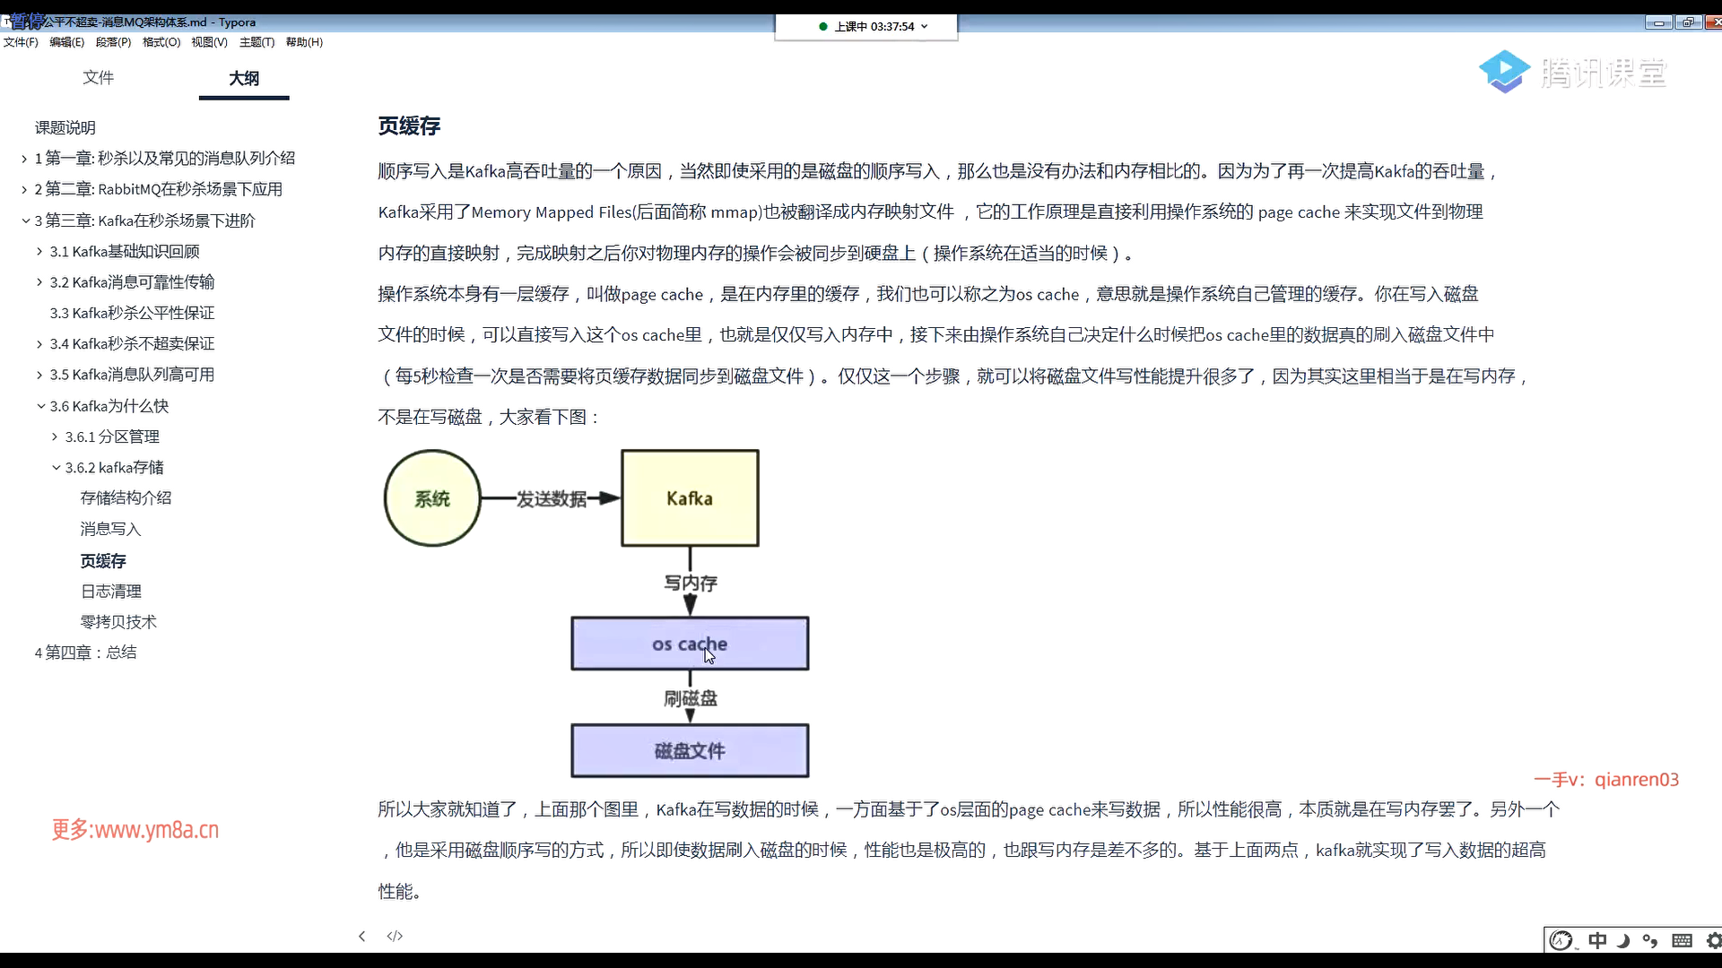Toggle half/full-width moon icon
The width and height of the screenshot is (1722, 968).
pos(1623,940)
